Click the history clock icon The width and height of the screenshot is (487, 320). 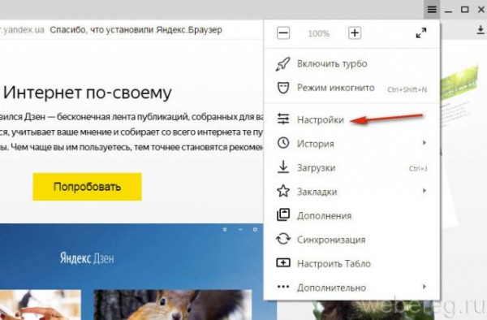283,143
